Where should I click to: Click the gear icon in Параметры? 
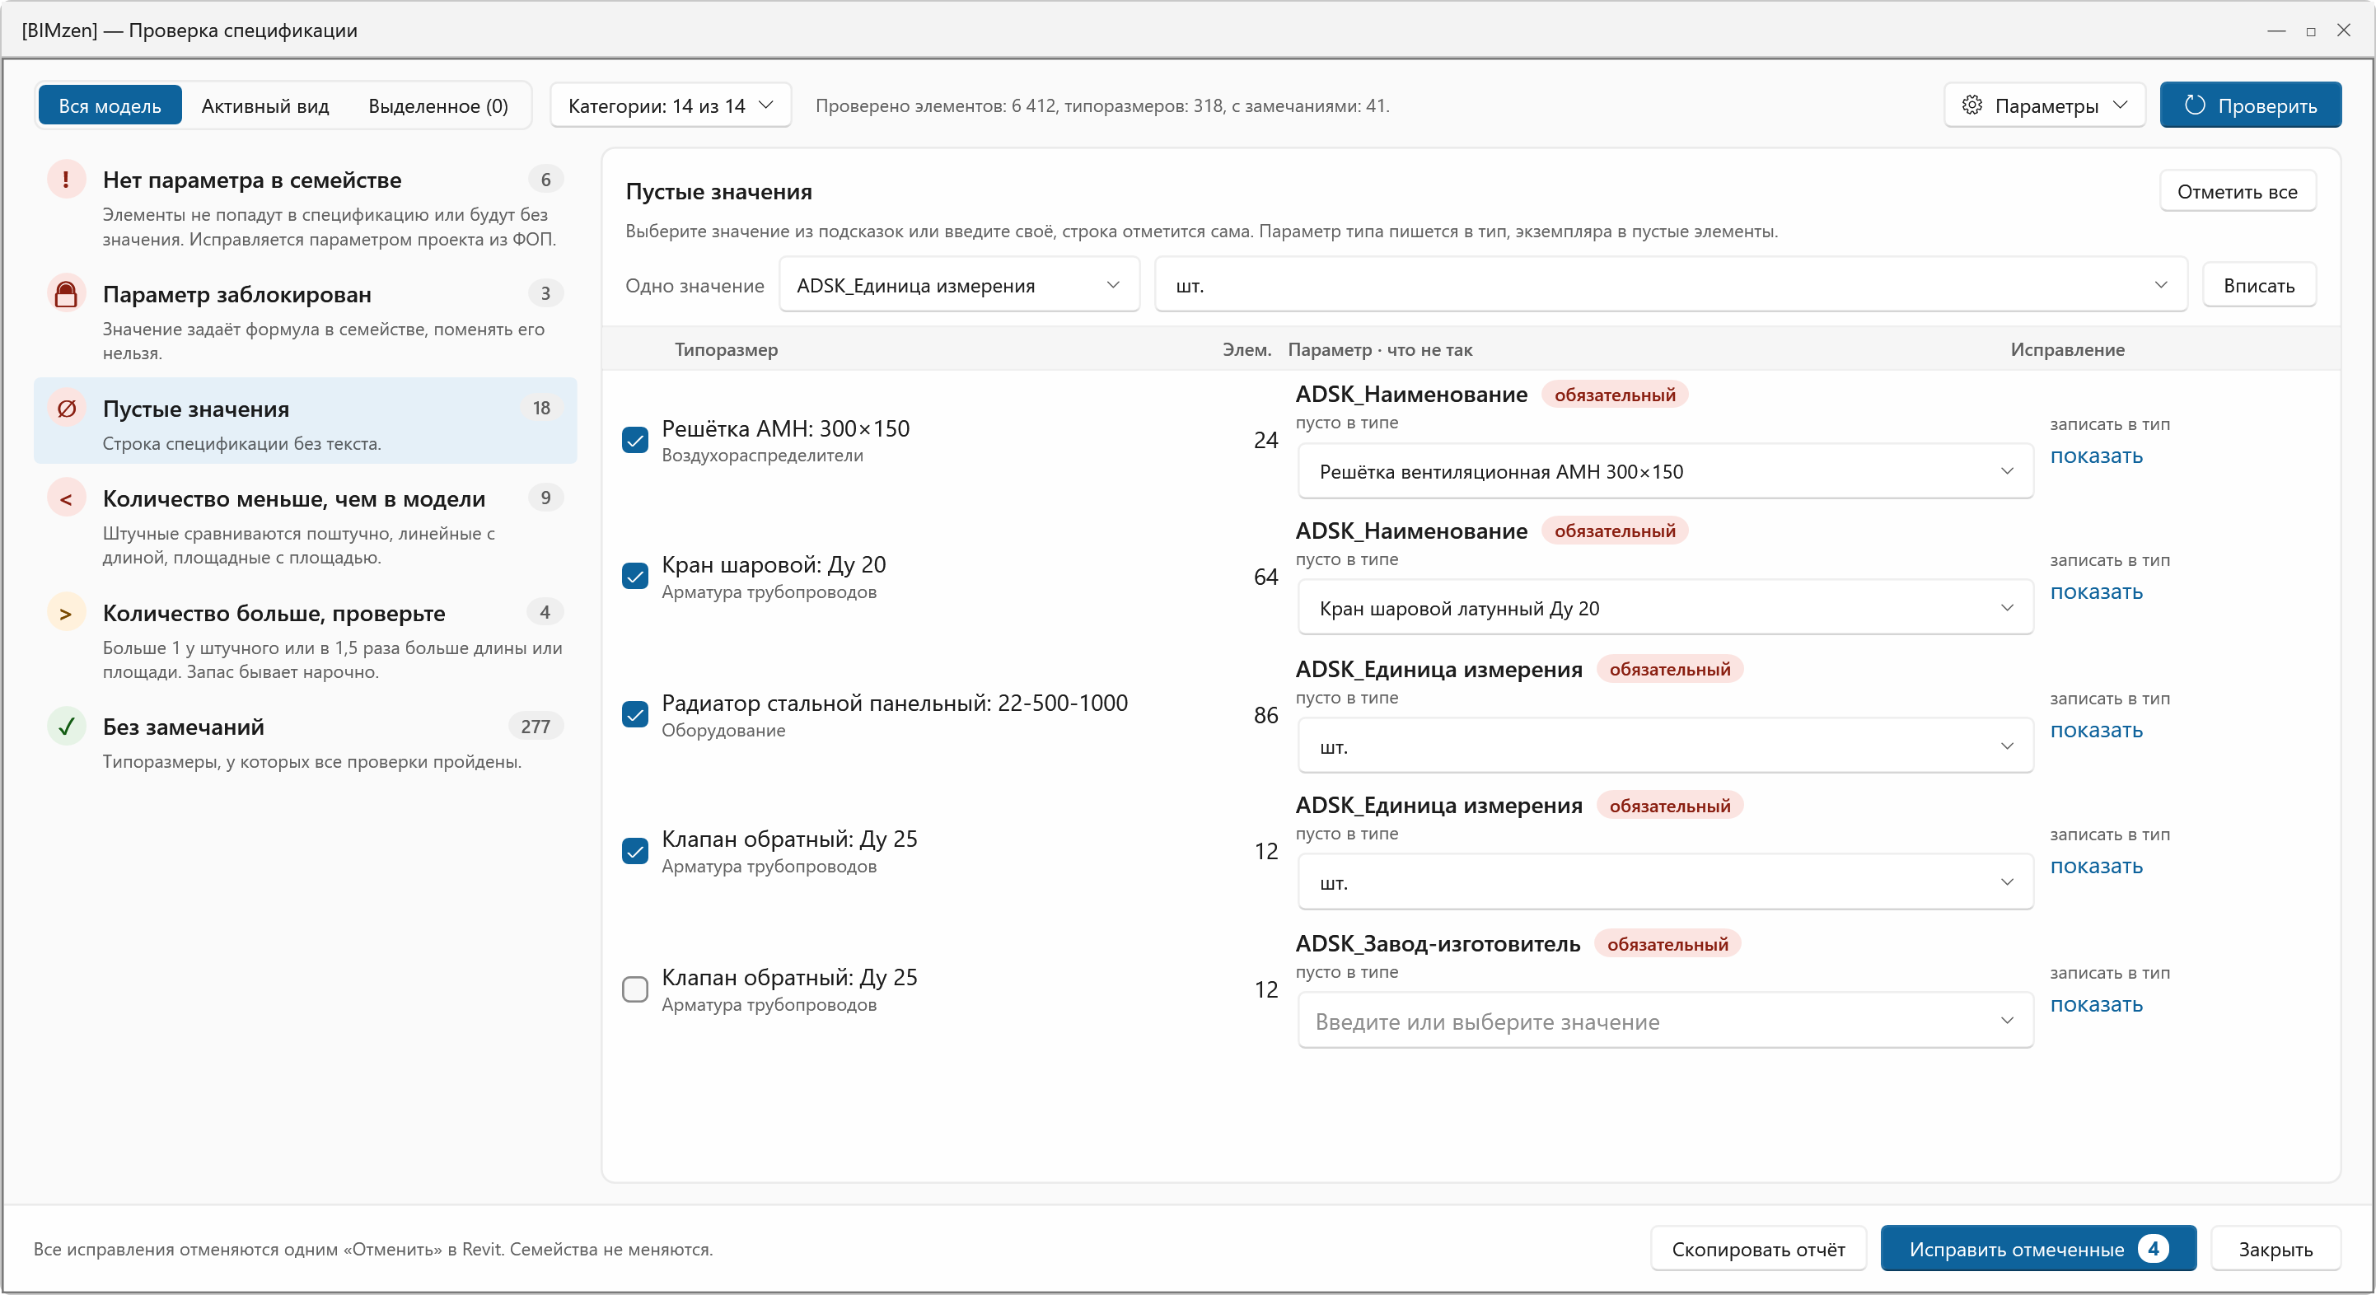pyautogui.click(x=1972, y=105)
